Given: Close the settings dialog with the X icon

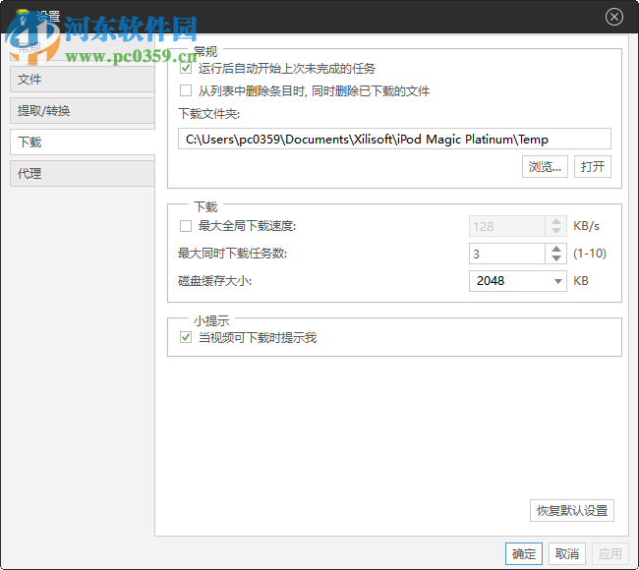Looking at the screenshot, I should pos(613,17).
